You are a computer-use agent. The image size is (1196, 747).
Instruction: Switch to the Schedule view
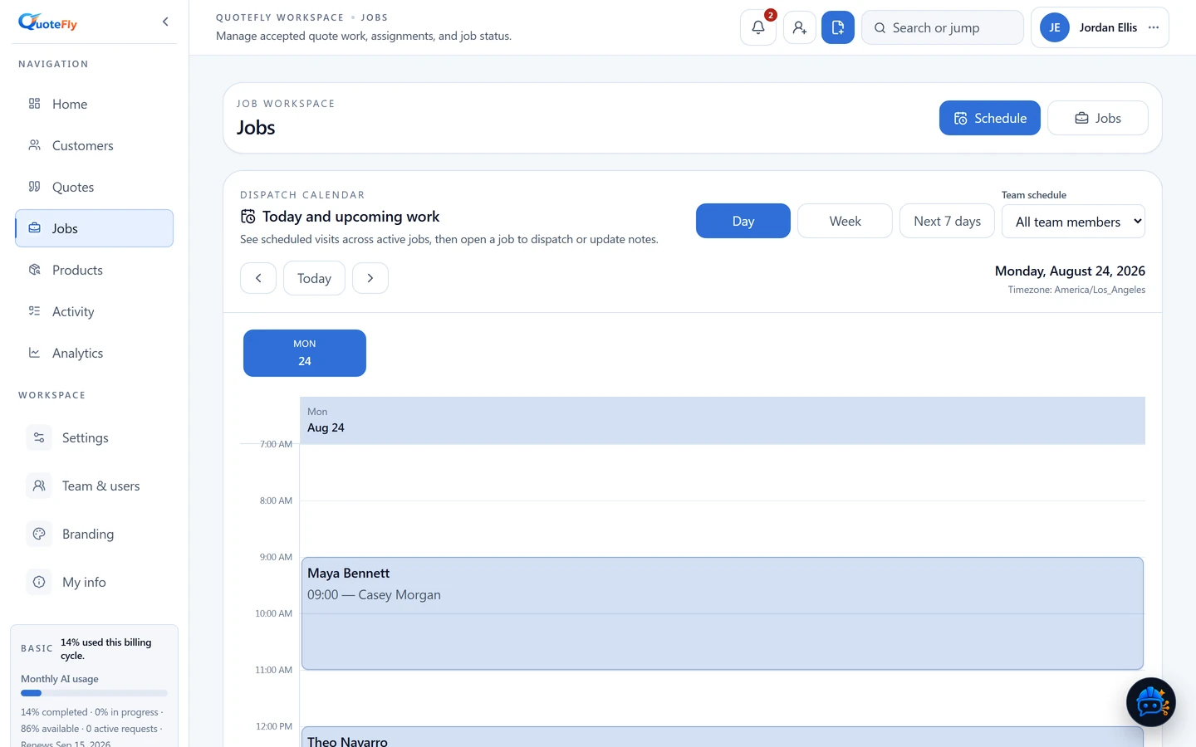click(990, 118)
